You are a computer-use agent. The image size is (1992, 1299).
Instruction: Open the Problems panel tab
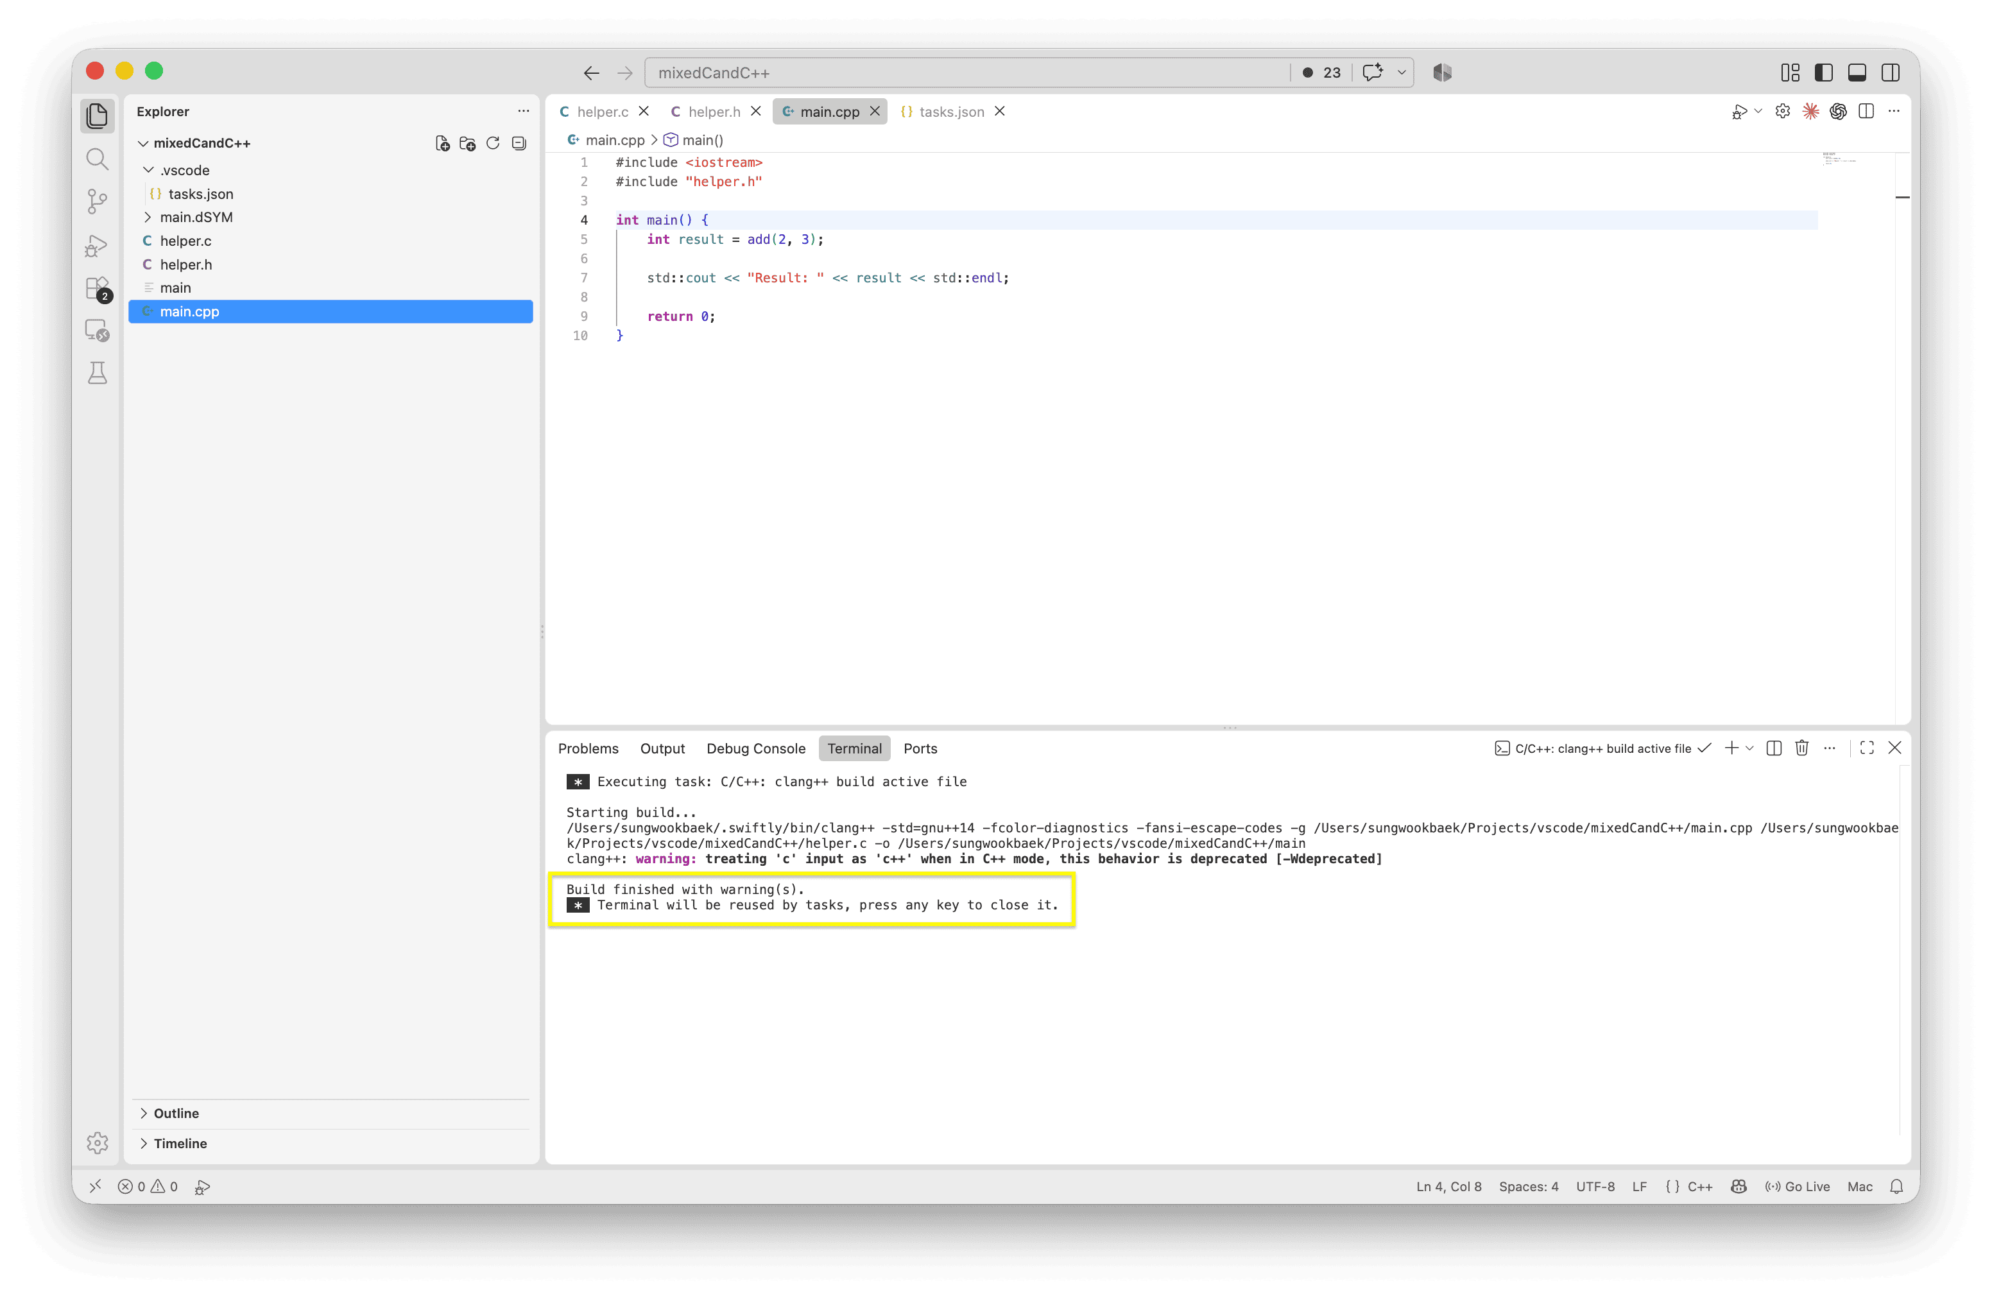[588, 748]
